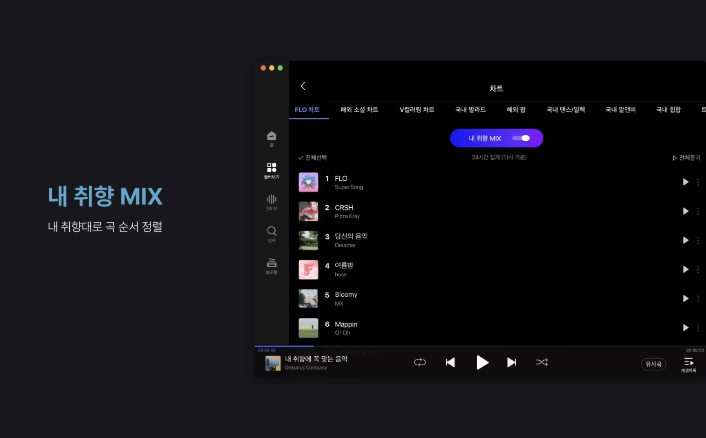This screenshot has width=706, height=438.
Task: Switch to 국내 알앤비 tab
Action: pos(620,109)
